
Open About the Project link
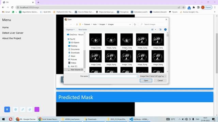coord(12,38)
